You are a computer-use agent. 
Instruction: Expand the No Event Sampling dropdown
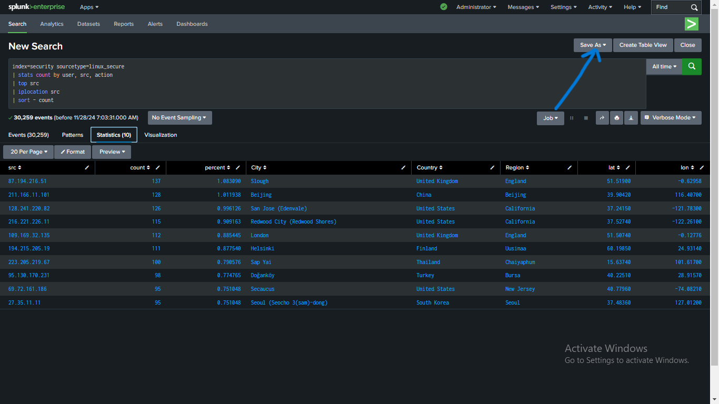click(x=179, y=118)
